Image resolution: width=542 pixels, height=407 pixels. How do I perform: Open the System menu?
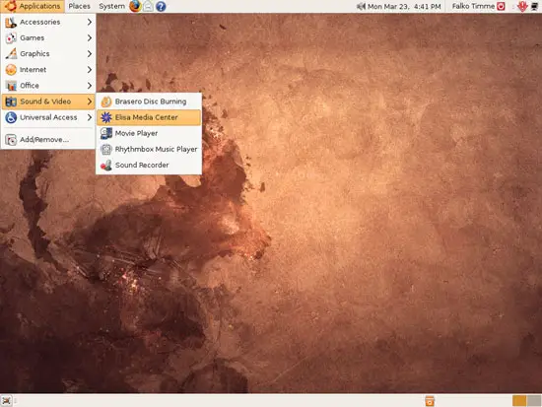coord(111,6)
